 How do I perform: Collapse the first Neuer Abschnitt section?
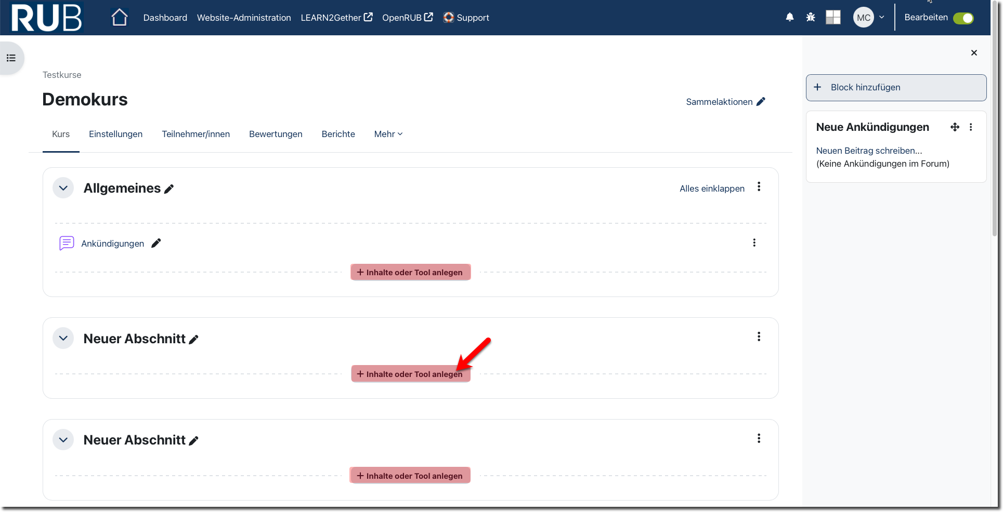pyautogui.click(x=63, y=339)
